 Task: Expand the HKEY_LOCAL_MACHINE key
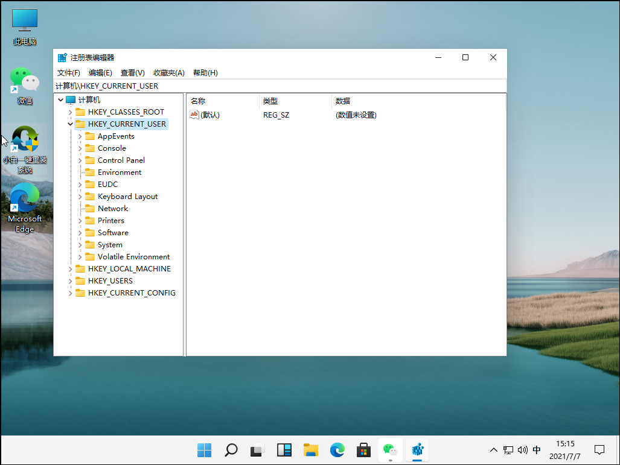tap(70, 268)
